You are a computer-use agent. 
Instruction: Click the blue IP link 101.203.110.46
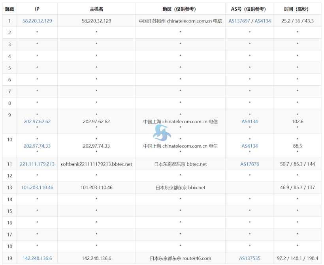click(37, 188)
